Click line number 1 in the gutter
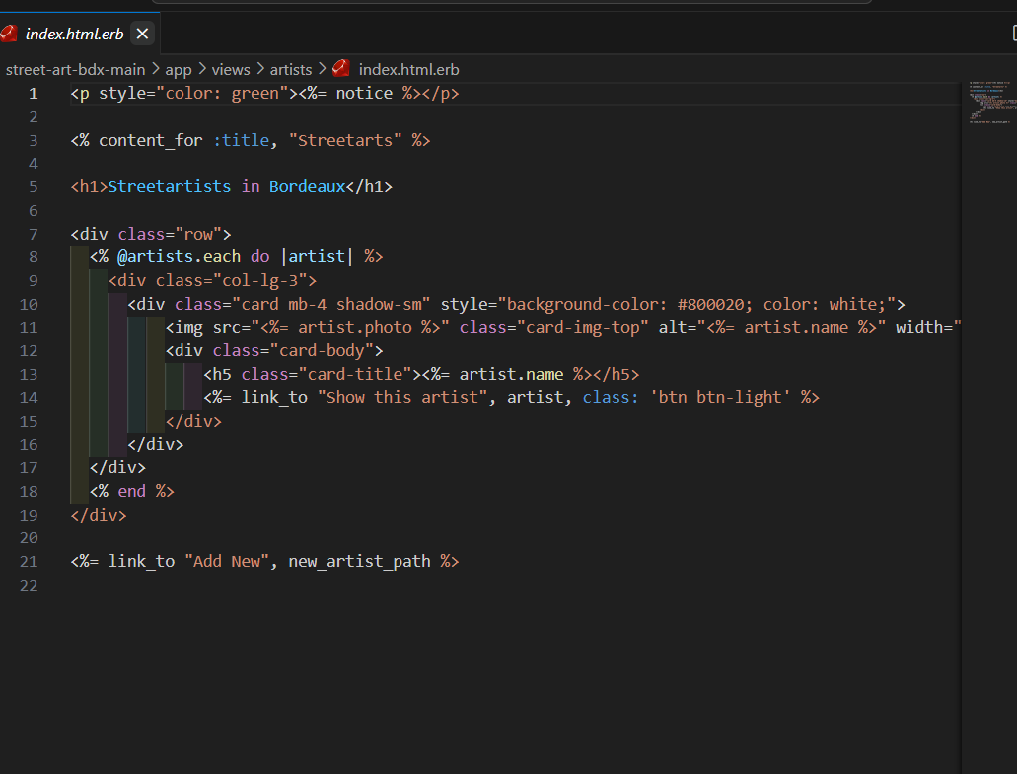The width and height of the screenshot is (1017, 774). tap(34, 93)
